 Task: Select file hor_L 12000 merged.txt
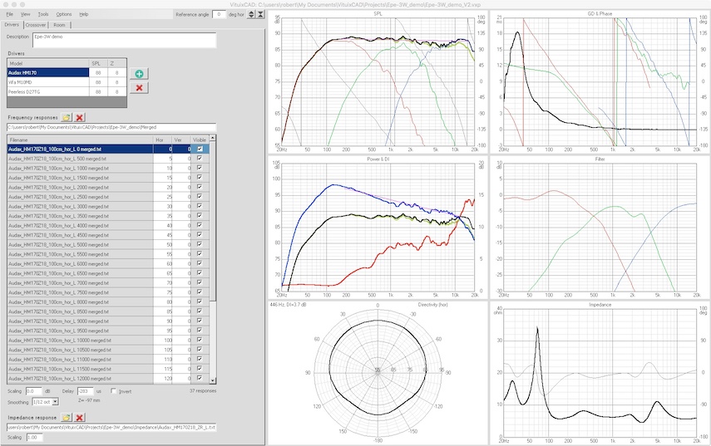point(81,379)
